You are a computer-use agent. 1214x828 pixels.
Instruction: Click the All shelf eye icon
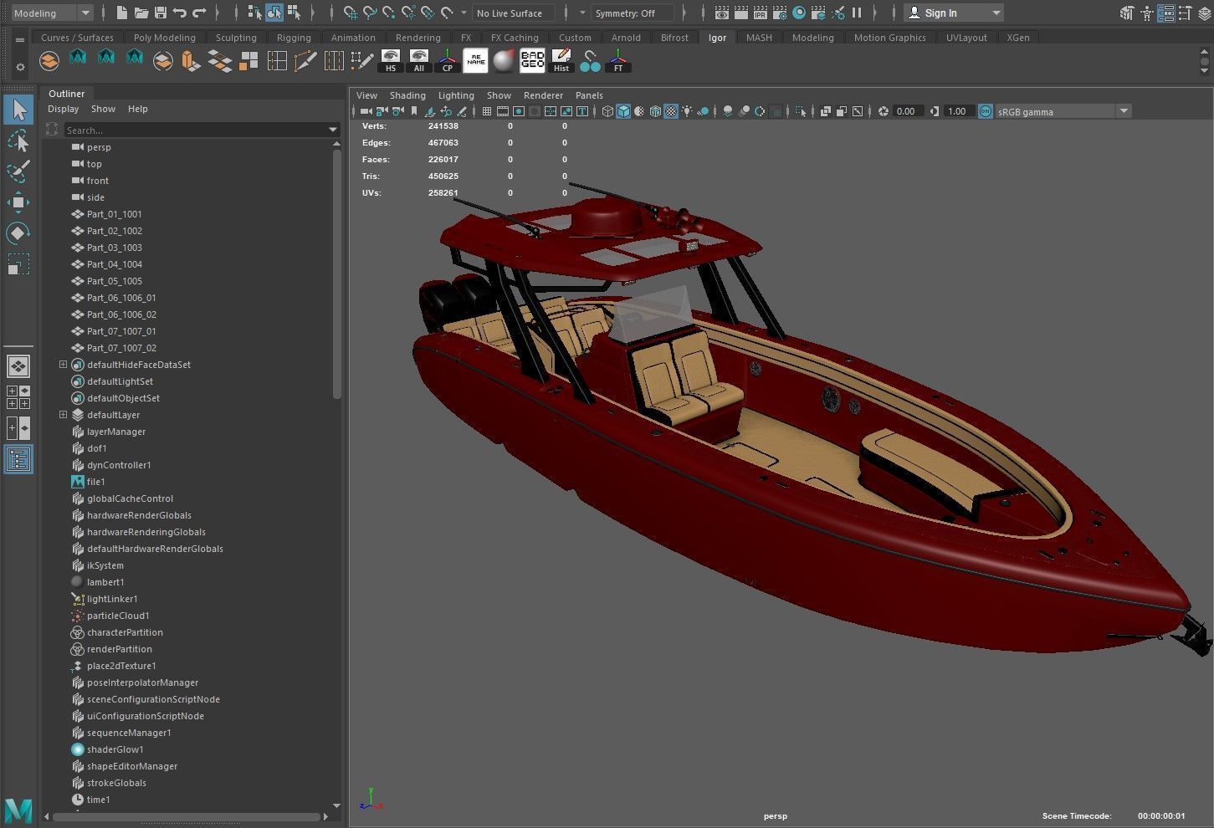pos(419,61)
